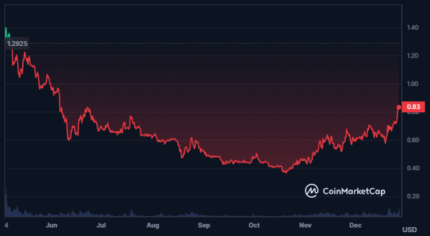The height and width of the screenshot is (236, 430).
Task: Click the 1.2925 opening price label
Action: click(17, 43)
